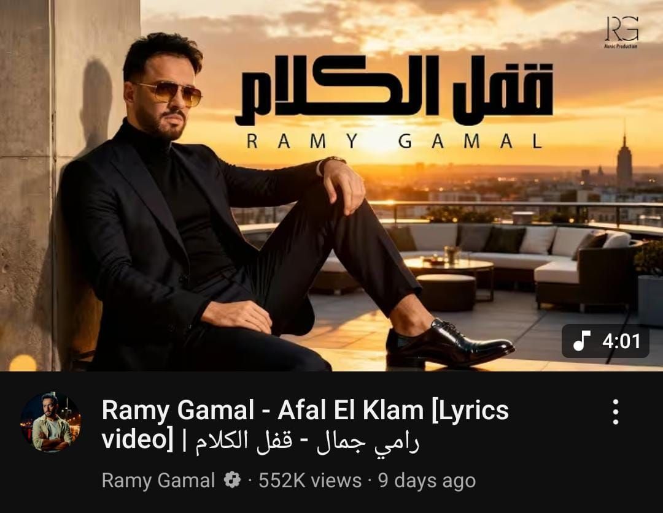Click the tall skyscraper in the skyline
Viewport: 663px width, 513px height.
pos(624,158)
